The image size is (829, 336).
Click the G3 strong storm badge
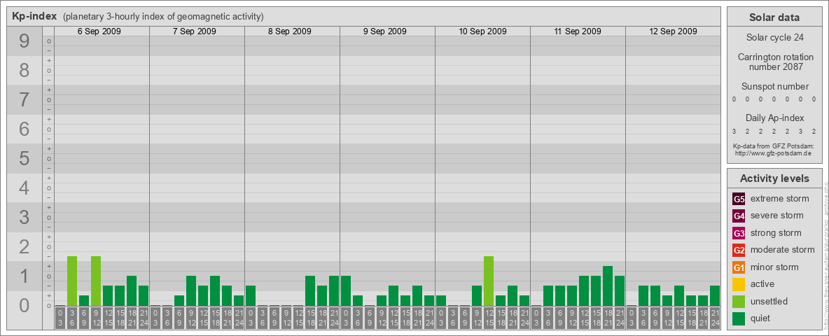(x=739, y=233)
